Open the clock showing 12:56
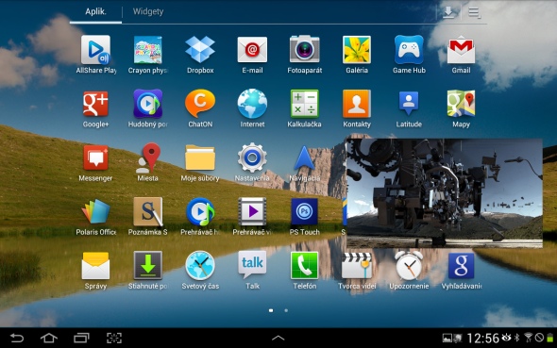Image resolution: width=557 pixels, height=348 pixels. pyautogui.click(x=482, y=338)
